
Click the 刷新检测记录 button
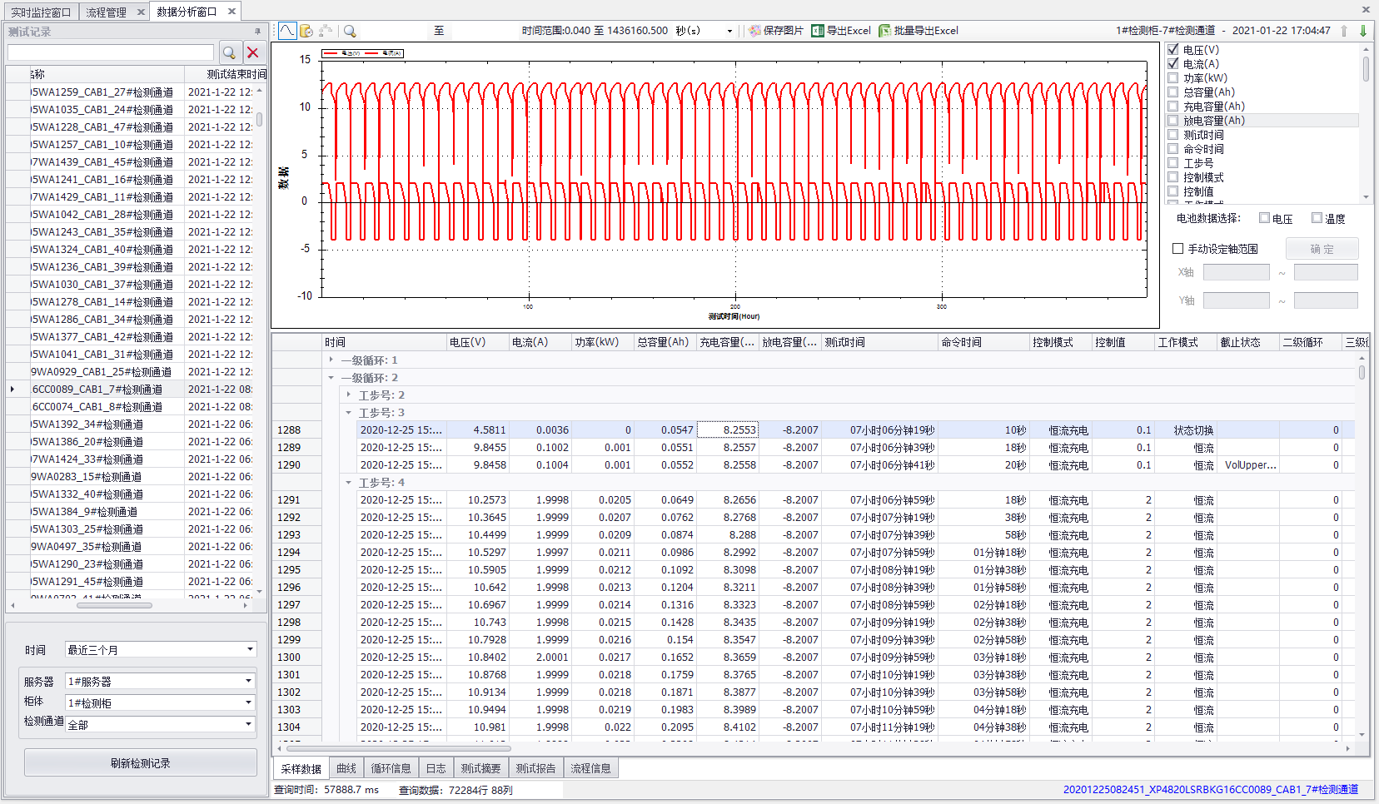pyautogui.click(x=140, y=762)
